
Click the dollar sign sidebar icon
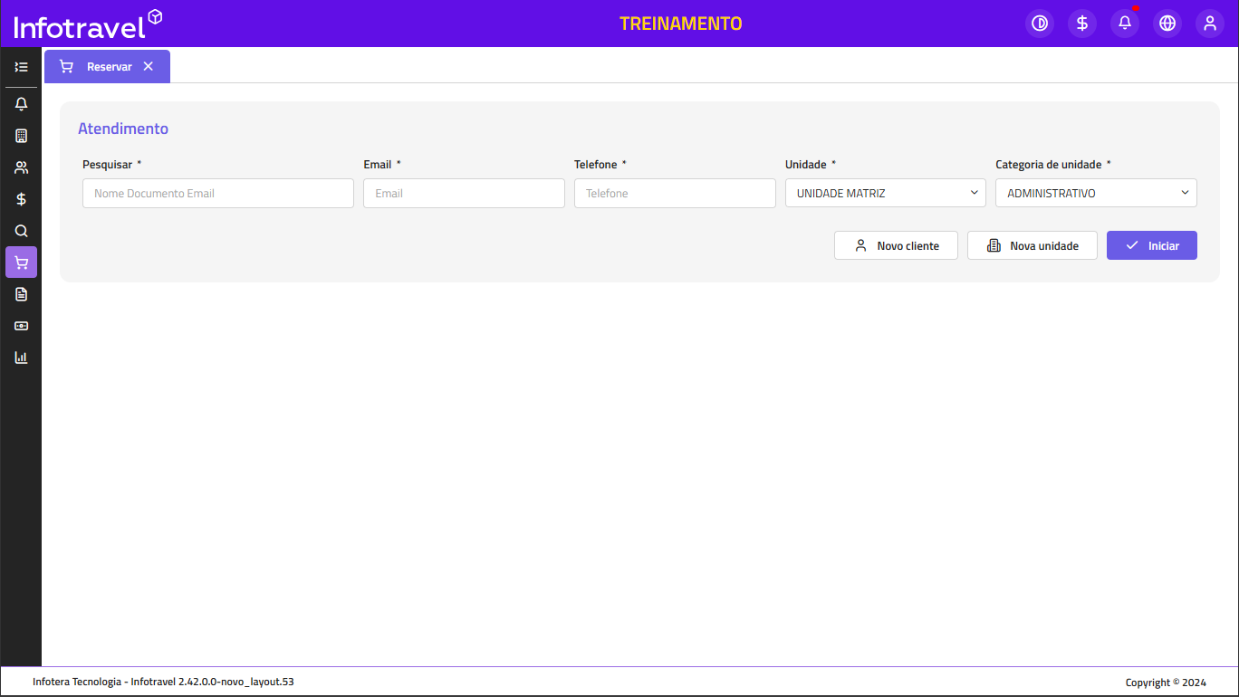point(22,199)
